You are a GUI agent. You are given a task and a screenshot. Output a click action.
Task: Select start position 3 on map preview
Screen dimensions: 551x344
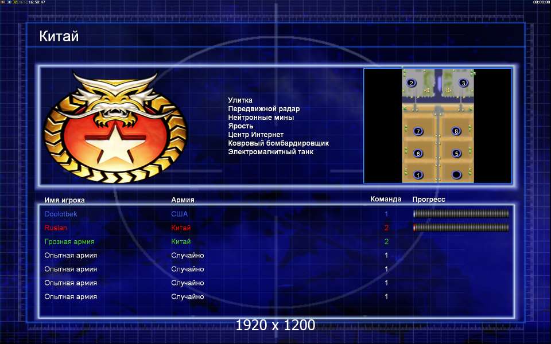click(463, 83)
